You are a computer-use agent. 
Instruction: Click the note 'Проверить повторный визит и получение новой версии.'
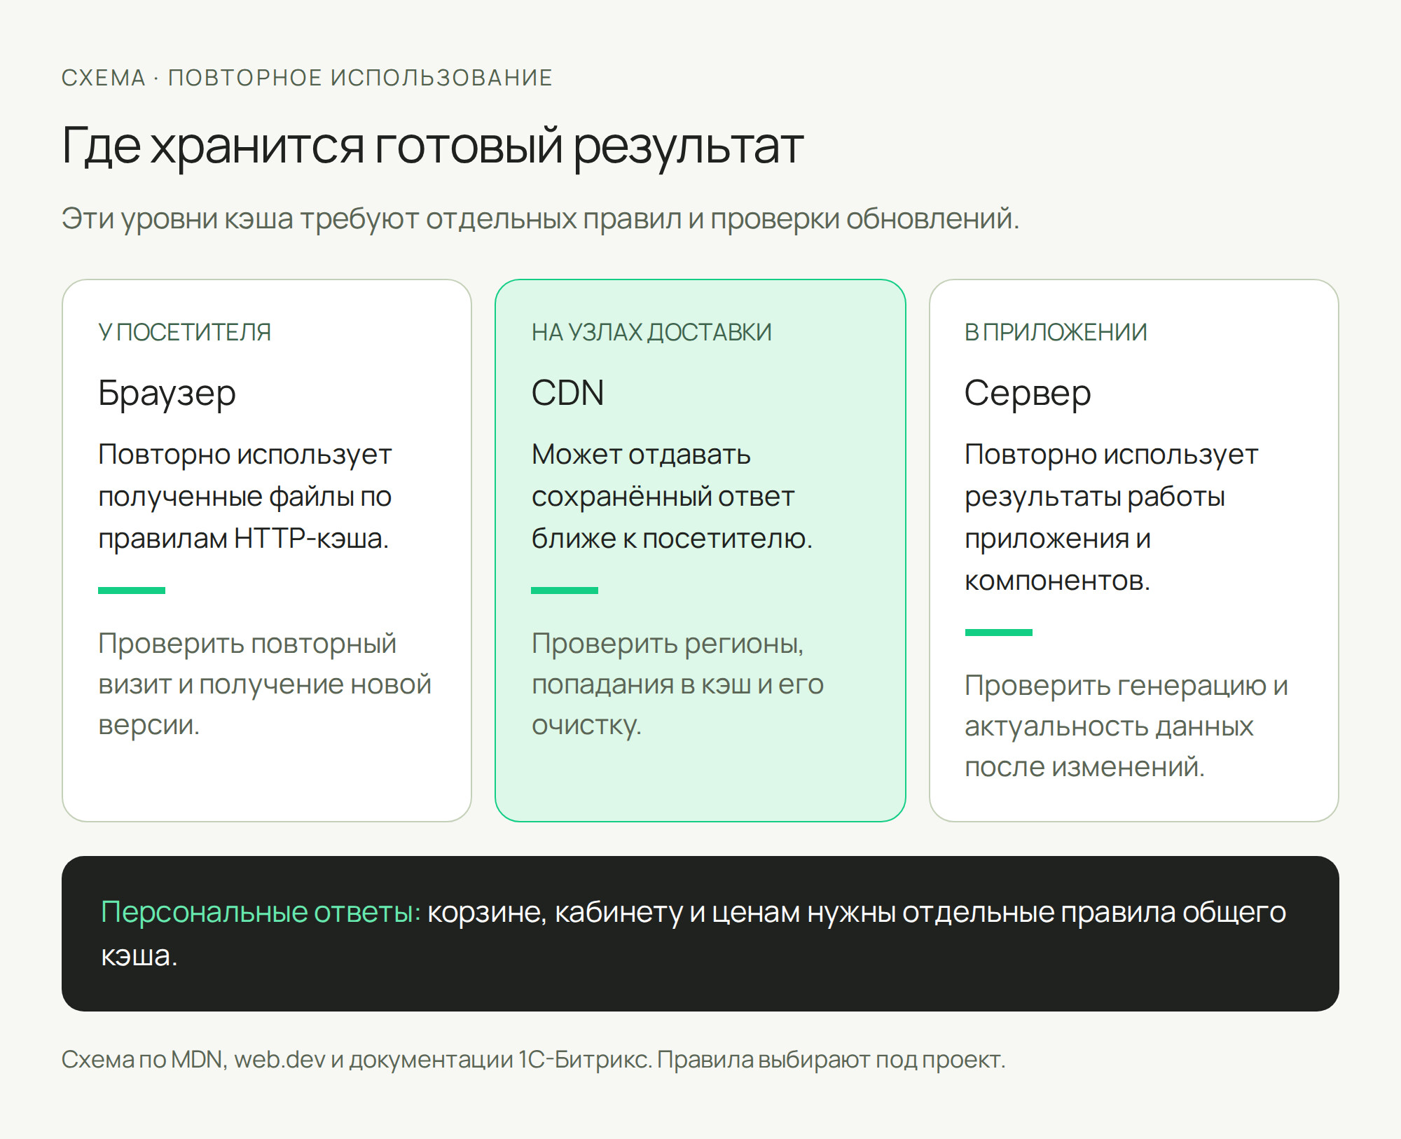(x=265, y=684)
